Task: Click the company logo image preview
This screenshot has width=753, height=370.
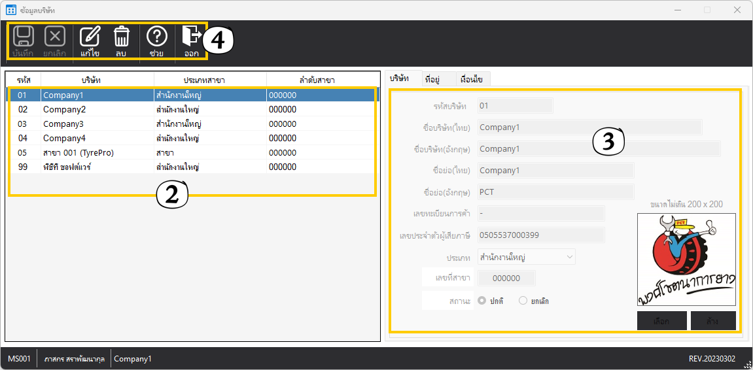Action: tap(686, 260)
